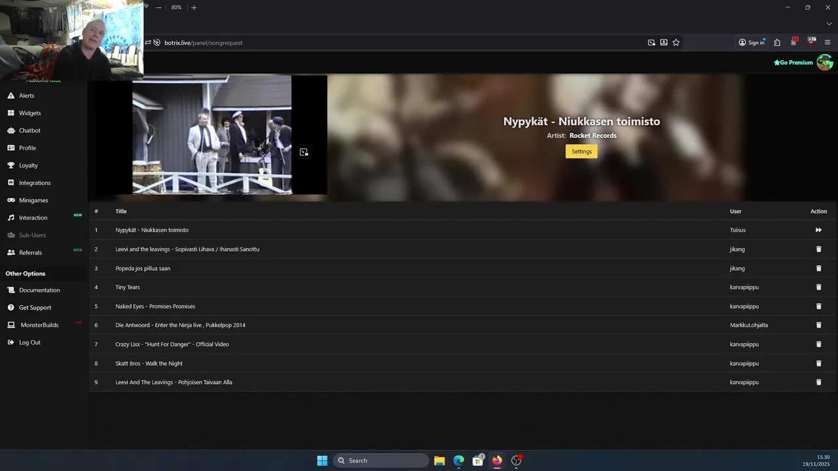Screen dimensions: 838x471
Task: Open File Explorer from taskbar
Action: tap(439, 461)
